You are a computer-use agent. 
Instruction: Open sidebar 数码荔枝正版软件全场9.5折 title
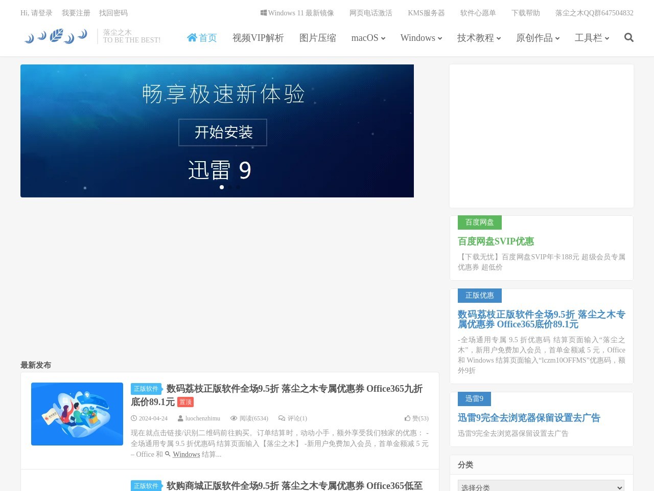point(542,319)
